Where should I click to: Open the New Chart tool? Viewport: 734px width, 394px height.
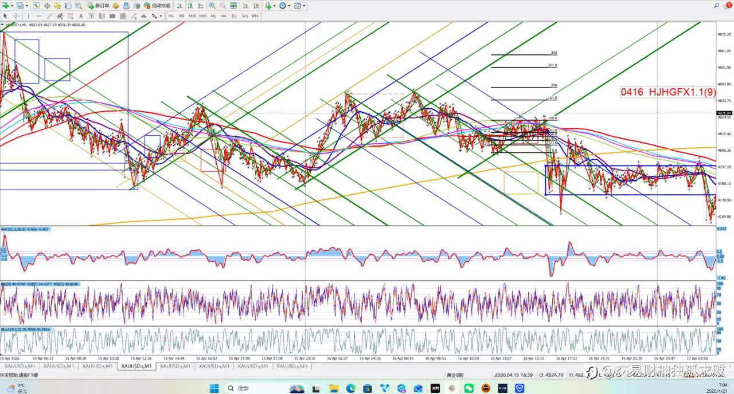pos(5,5)
